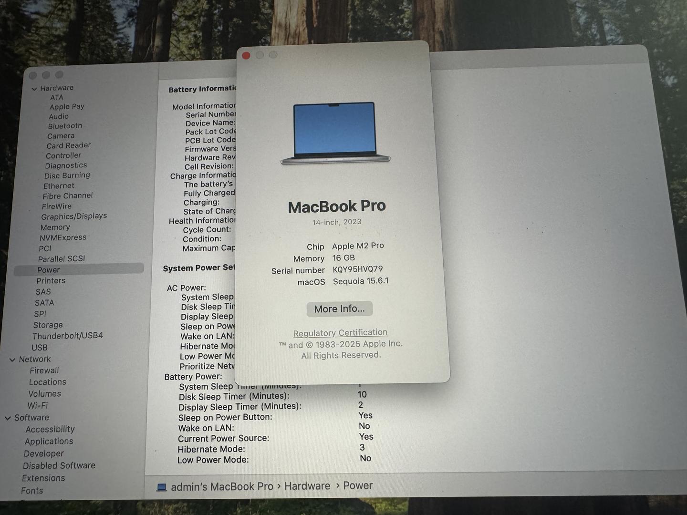
Task: Select the highlighted Power sidebar item
Action: click(49, 270)
